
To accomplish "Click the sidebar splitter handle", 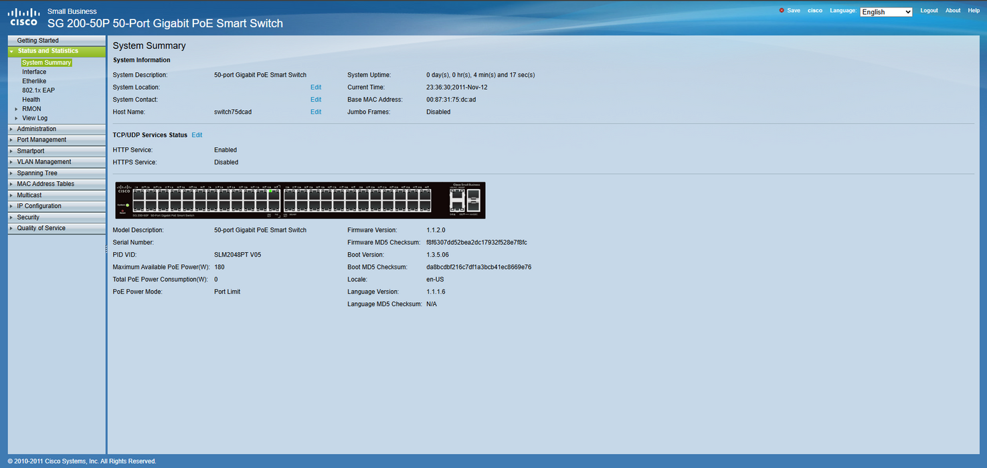I will 106,249.
